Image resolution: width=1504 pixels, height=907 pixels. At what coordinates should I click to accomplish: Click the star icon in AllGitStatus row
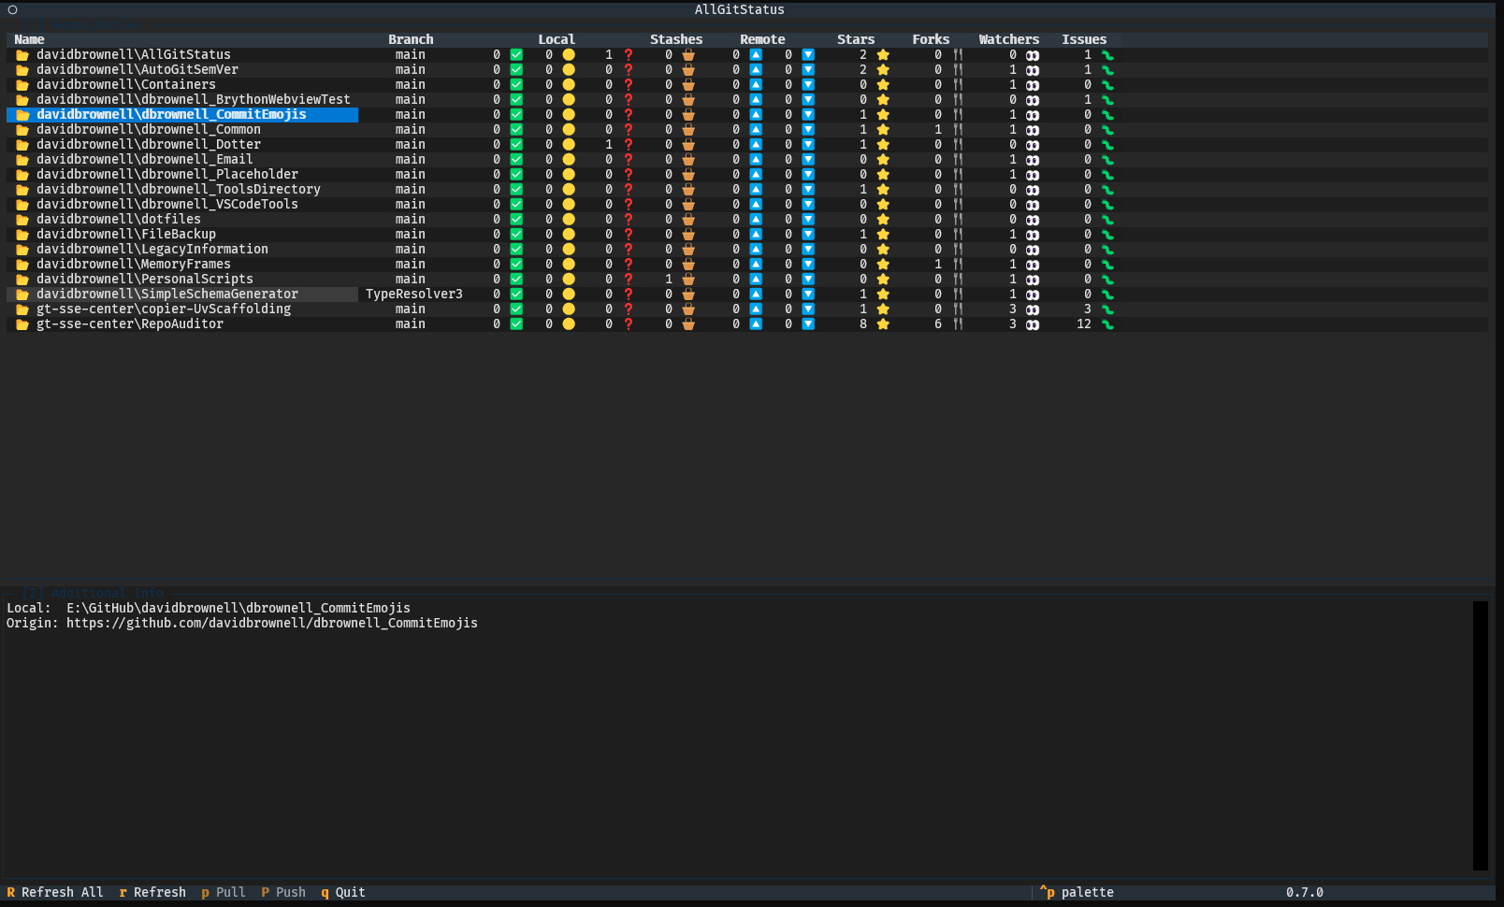pos(883,55)
